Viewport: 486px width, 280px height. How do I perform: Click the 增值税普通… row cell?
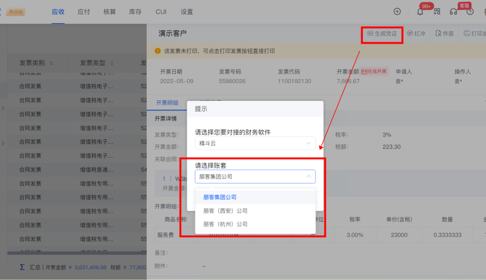click(x=97, y=169)
